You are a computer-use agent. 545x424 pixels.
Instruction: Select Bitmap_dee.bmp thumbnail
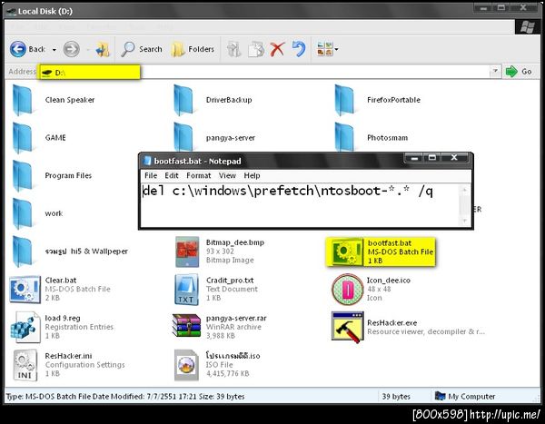(x=187, y=251)
